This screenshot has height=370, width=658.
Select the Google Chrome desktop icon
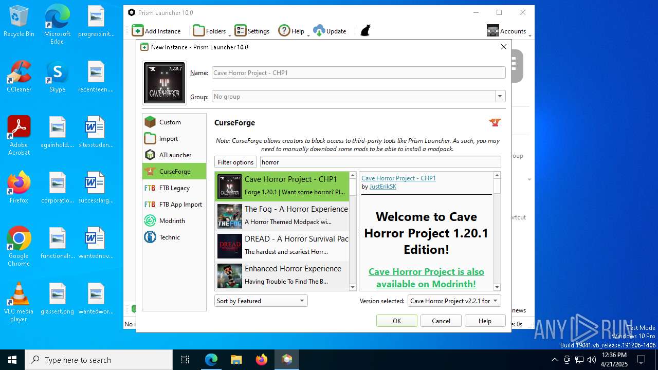coord(19,247)
